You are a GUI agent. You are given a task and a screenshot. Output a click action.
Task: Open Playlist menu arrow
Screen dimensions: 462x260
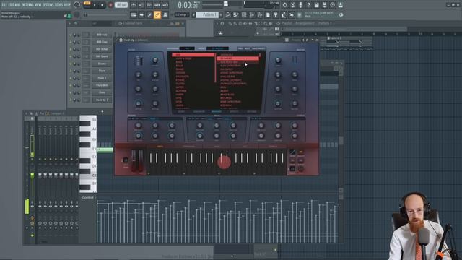point(217,23)
